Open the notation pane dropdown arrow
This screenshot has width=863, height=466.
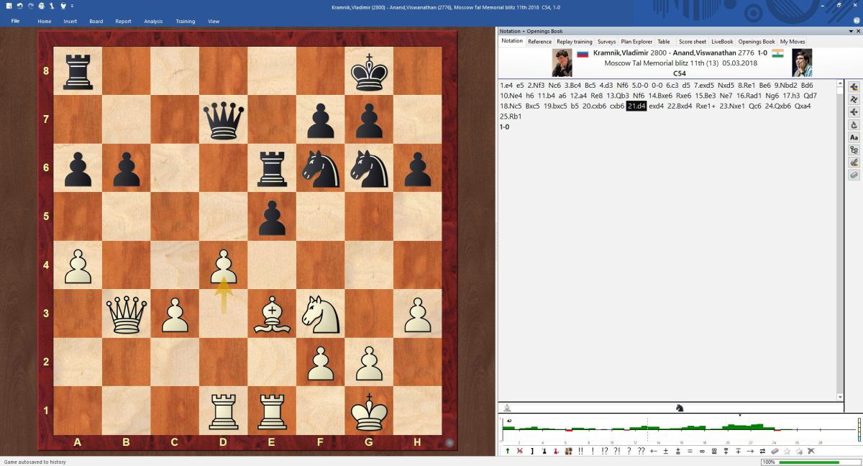[849, 31]
